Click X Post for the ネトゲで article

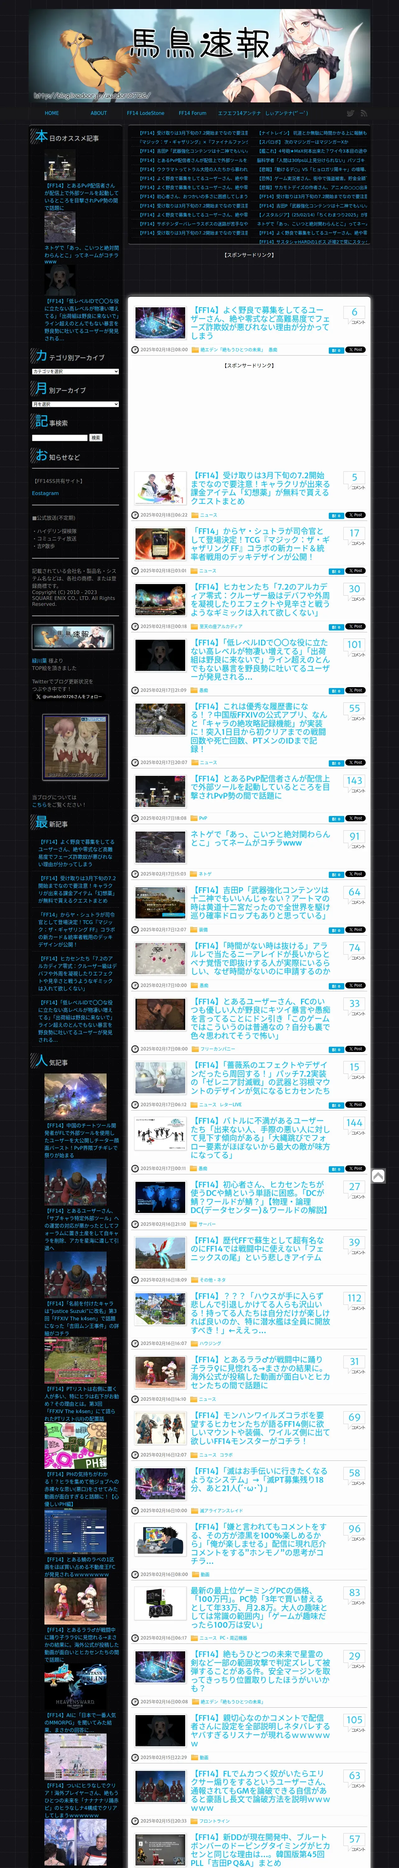(x=355, y=874)
